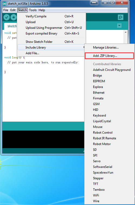
Task: Click the Upload arrow toolbar icon
Action: (x=13, y=17)
